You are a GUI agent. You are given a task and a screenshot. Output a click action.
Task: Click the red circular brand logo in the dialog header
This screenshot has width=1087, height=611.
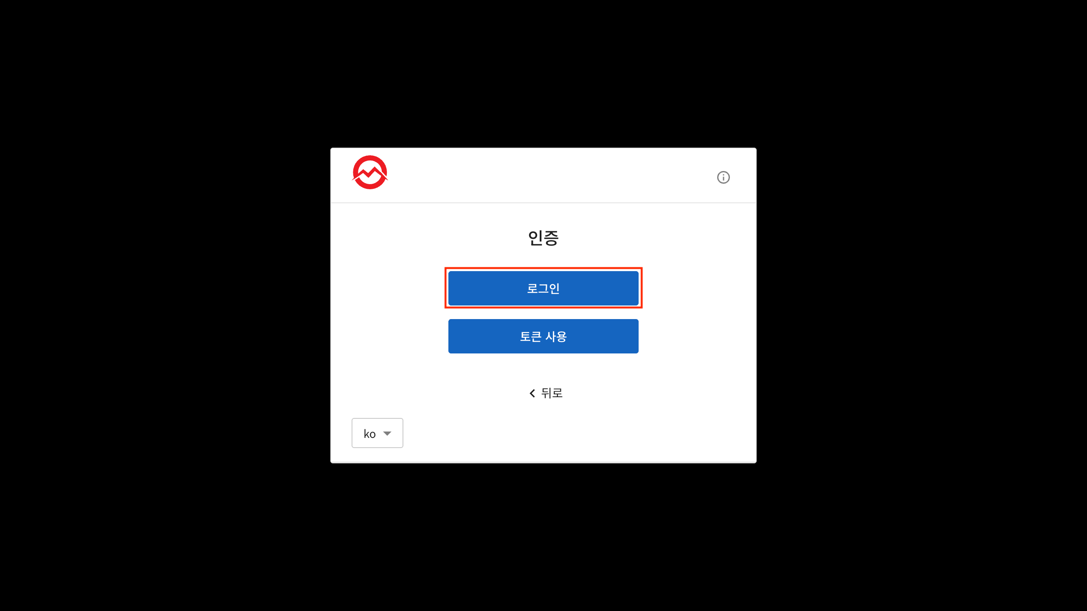[x=370, y=172]
